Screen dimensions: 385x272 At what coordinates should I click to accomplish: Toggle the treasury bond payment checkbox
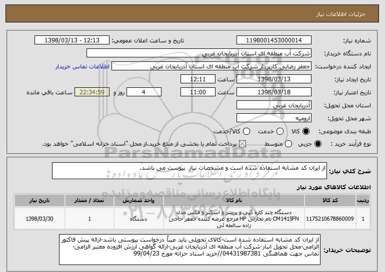pos(242,144)
